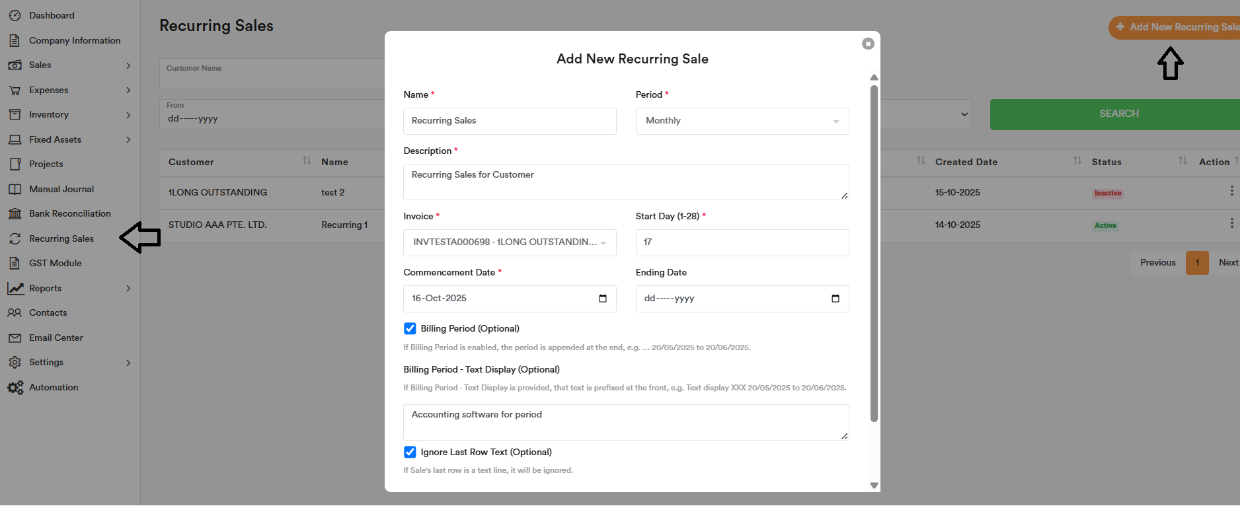Open the Commencement Date calendar picker icon
The height and width of the screenshot is (506, 1240).
pyautogui.click(x=602, y=299)
